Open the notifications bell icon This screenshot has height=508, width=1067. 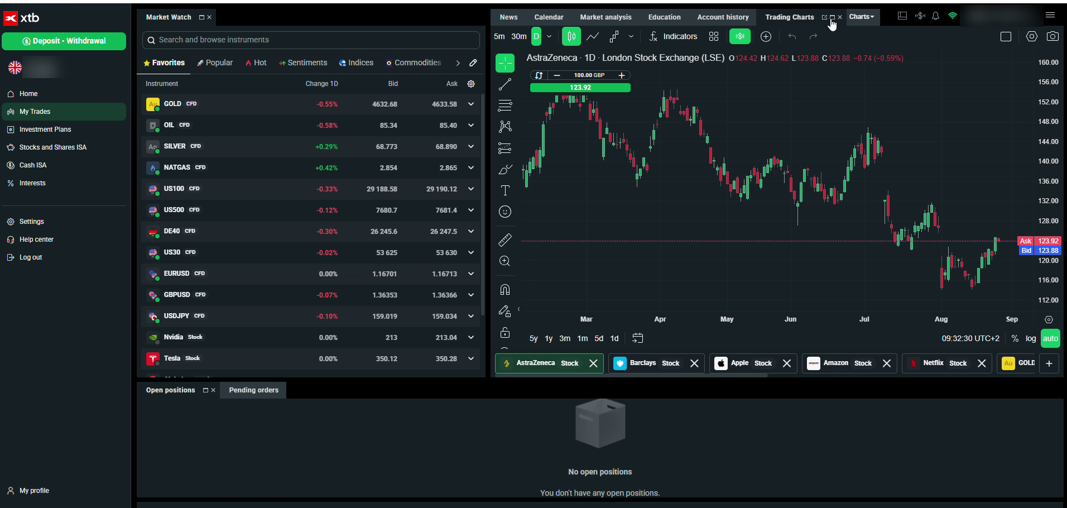pyautogui.click(x=936, y=16)
